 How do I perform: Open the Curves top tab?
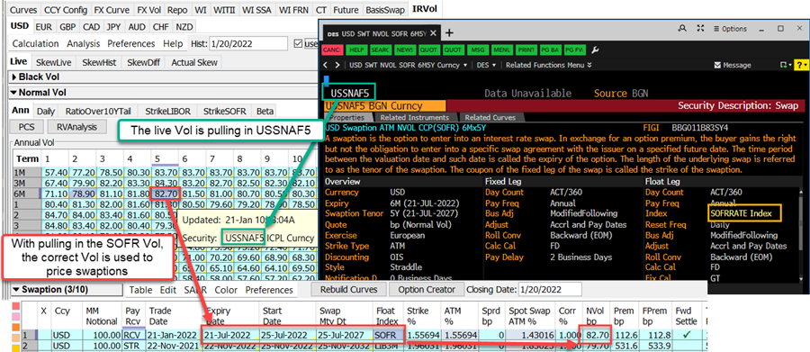[x=23, y=10]
